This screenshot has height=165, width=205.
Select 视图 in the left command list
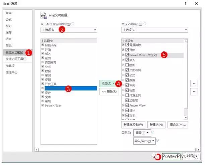tap(48, 79)
